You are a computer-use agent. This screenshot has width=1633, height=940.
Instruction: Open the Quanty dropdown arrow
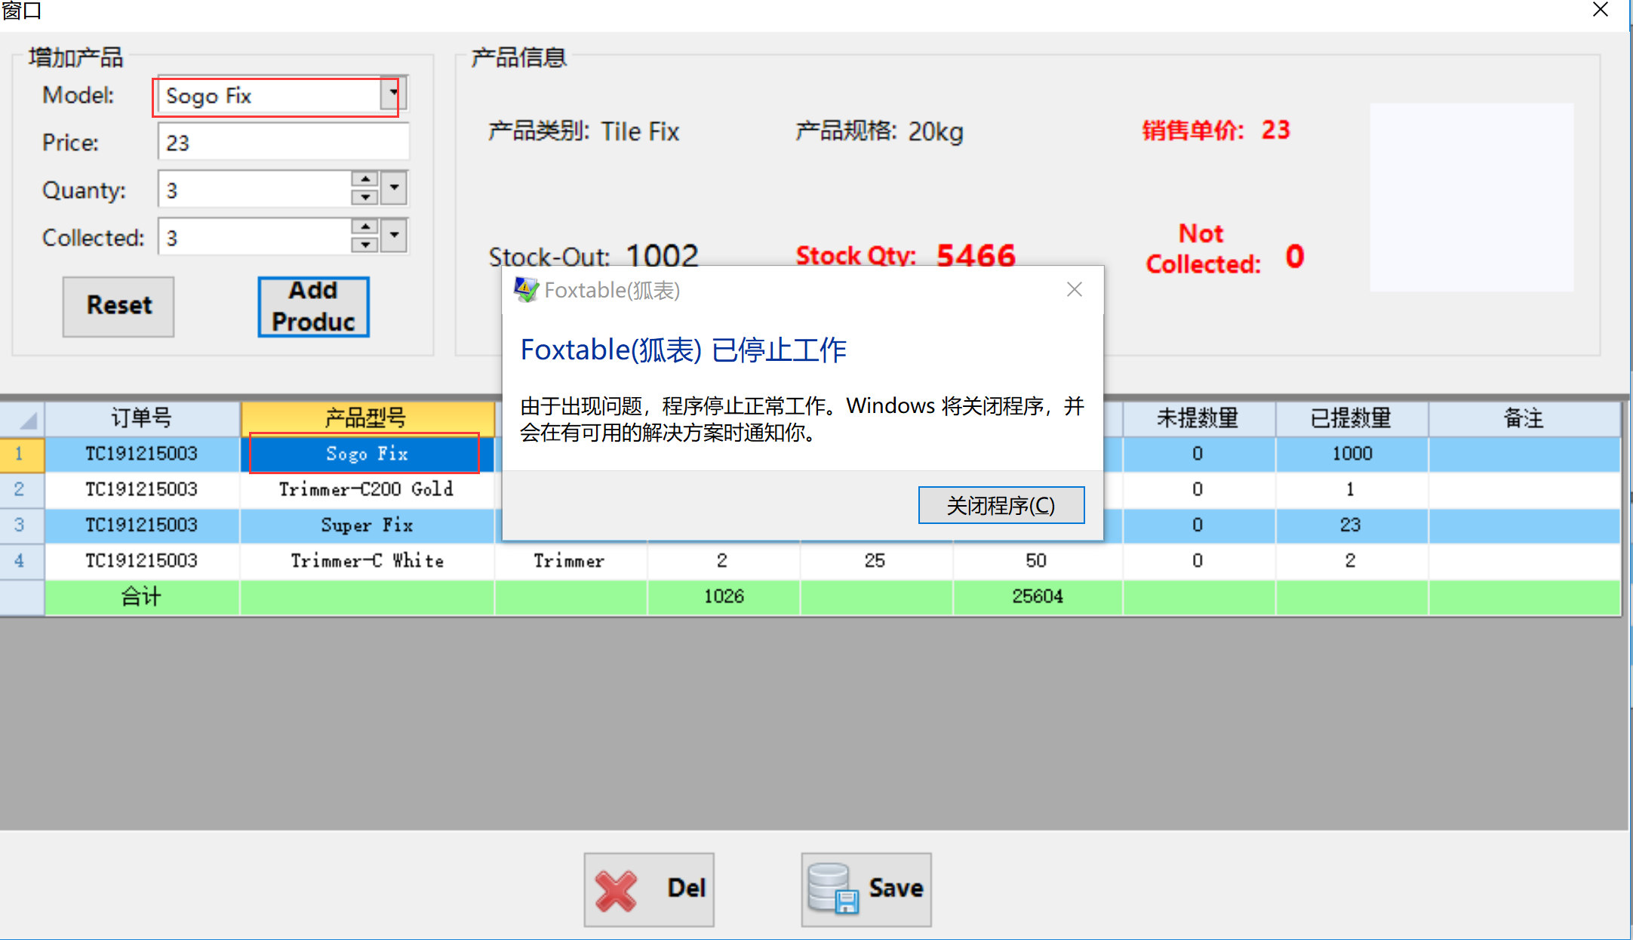[x=394, y=188]
